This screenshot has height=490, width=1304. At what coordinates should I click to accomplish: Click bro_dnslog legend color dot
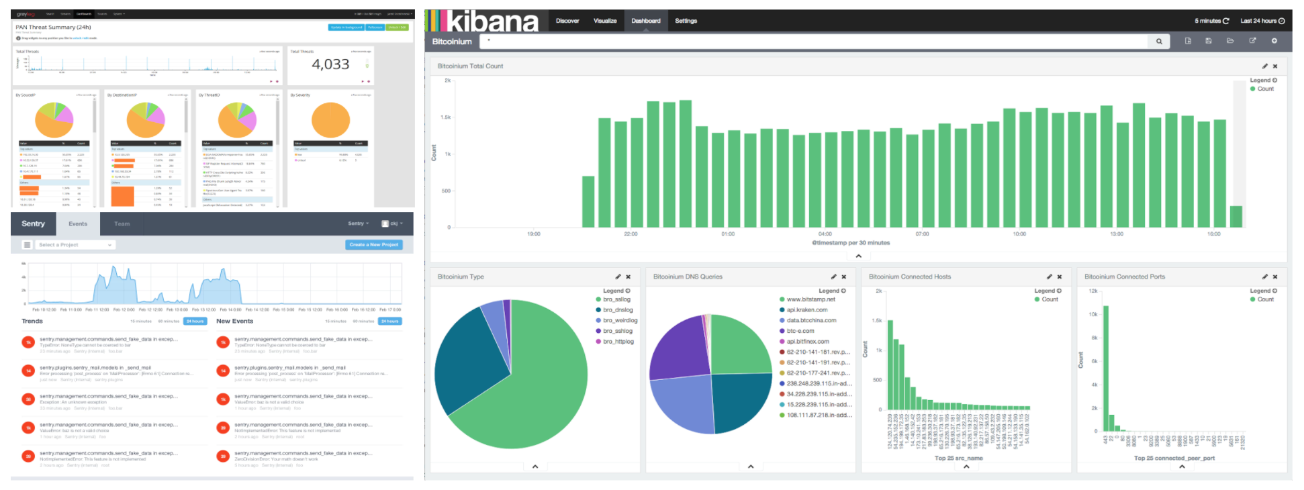[x=598, y=310]
